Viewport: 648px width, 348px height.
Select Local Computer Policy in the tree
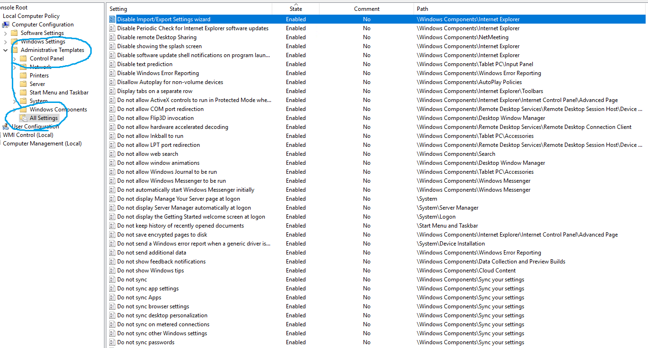tap(31, 16)
